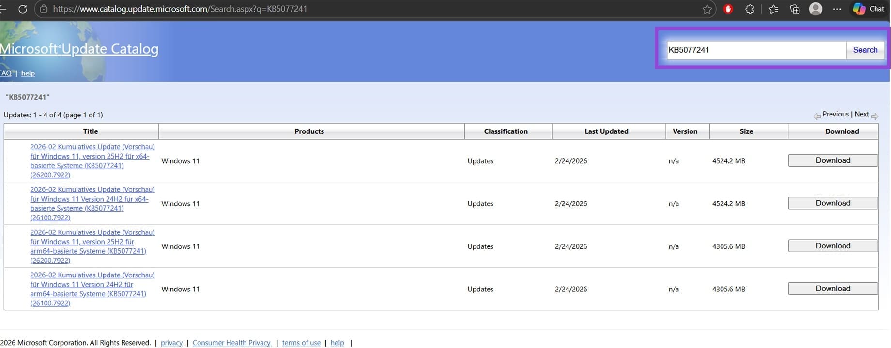Screen dimensions: 891x348
Task: Open the Collections icon
Action: (x=795, y=9)
